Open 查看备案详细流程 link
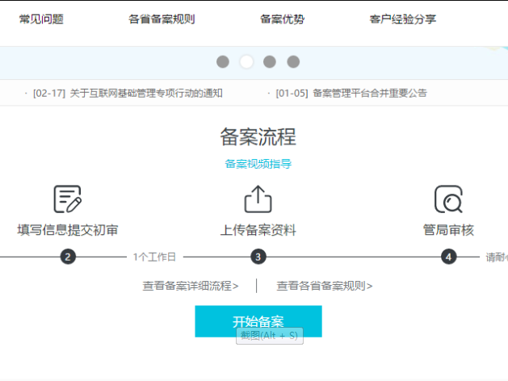Image resolution: width=508 pixels, height=381 pixels. (x=191, y=286)
